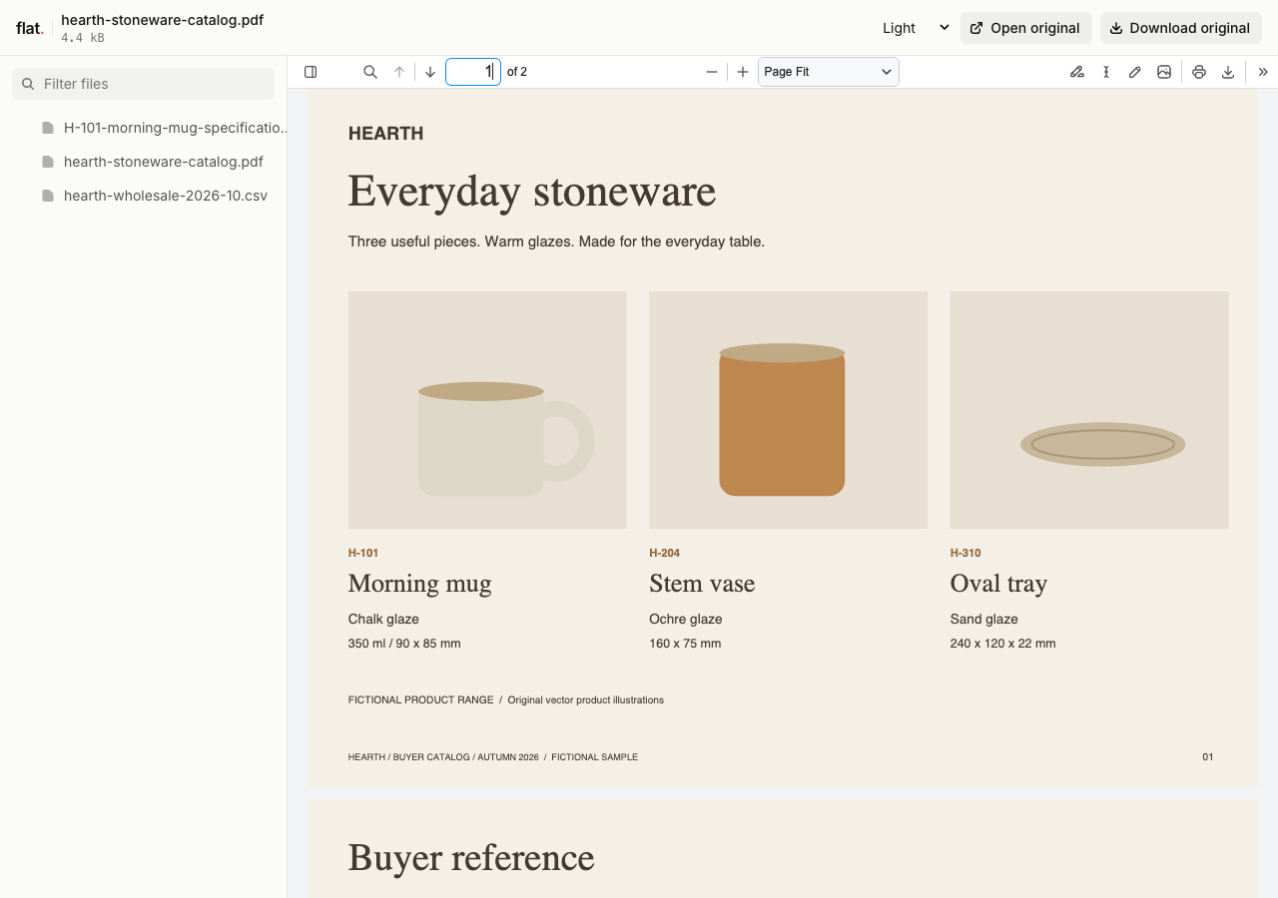This screenshot has height=898, width=1278.
Task: Go to next page arrow
Action: [x=430, y=72]
